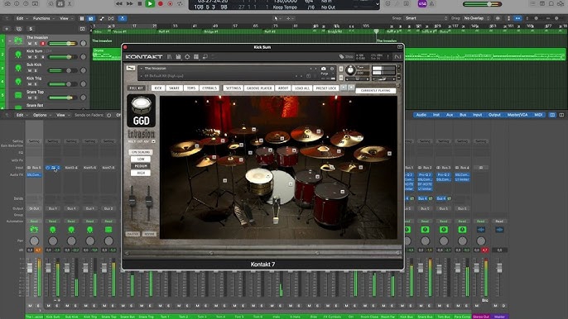Click the PRESET LOCK button
This screenshot has height=319, width=568.
point(326,88)
